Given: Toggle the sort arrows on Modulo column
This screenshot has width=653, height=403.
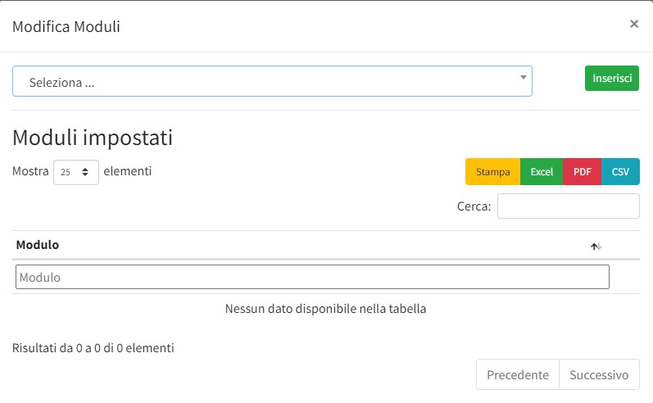Looking at the screenshot, I should pos(596,247).
